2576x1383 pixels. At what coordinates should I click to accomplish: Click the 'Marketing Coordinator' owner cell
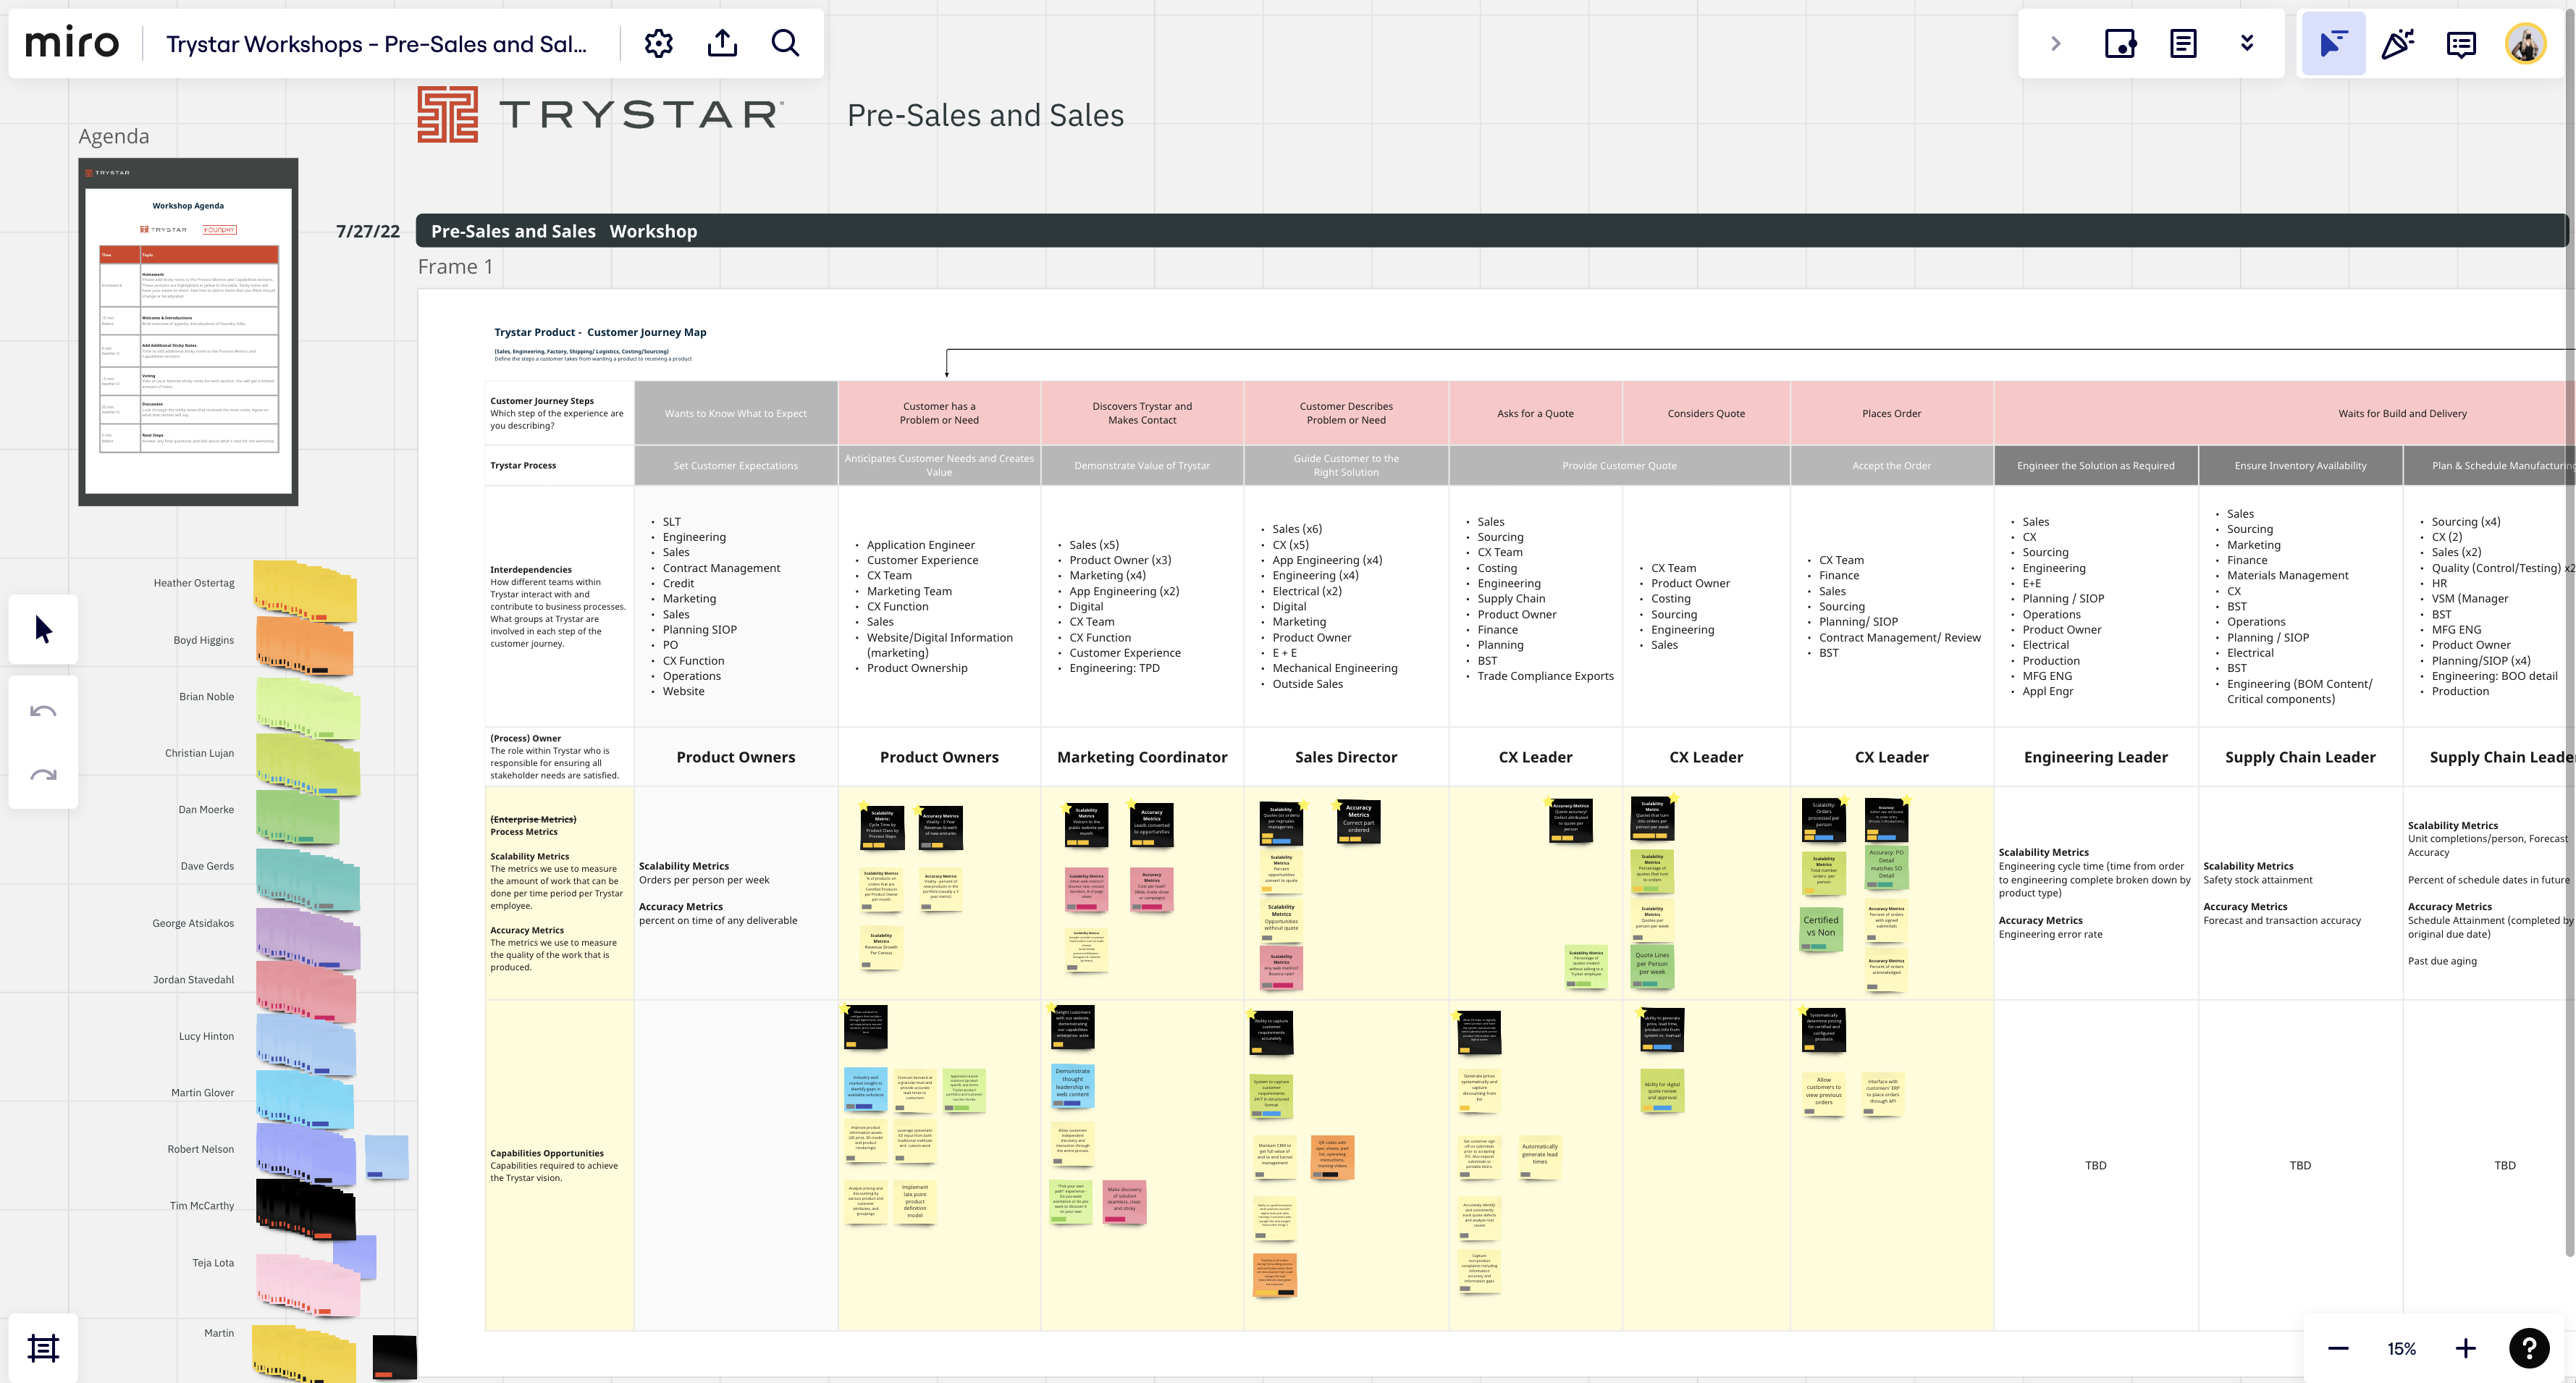[x=1142, y=757]
